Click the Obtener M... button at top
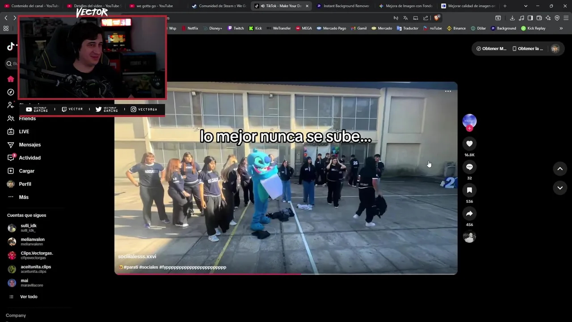The image size is (572, 322). 491,49
